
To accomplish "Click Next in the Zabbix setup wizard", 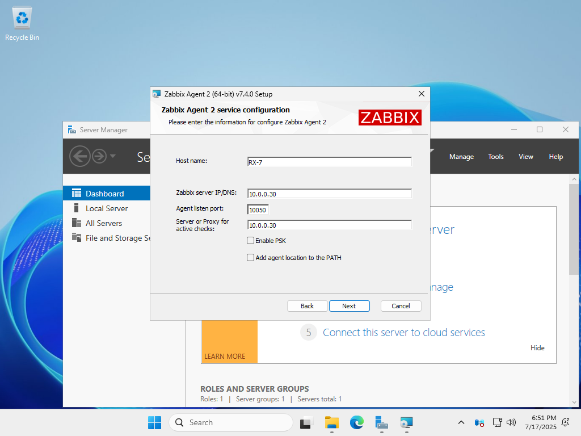I will coord(349,305).
